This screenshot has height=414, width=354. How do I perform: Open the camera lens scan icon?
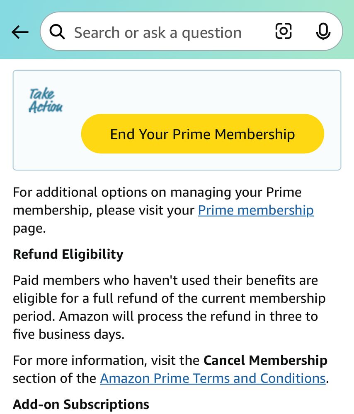tap(284, 31)
